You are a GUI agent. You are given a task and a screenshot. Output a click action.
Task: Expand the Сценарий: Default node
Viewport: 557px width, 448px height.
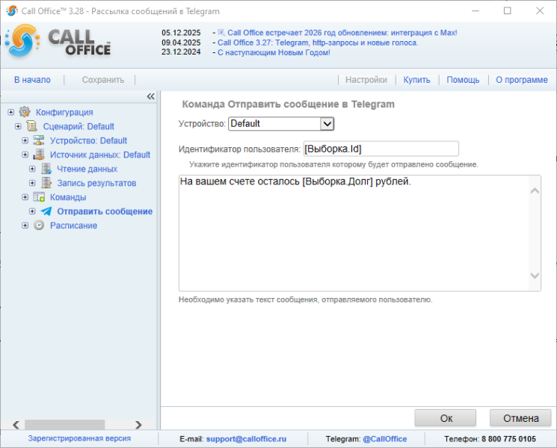[x=18, y=126]
